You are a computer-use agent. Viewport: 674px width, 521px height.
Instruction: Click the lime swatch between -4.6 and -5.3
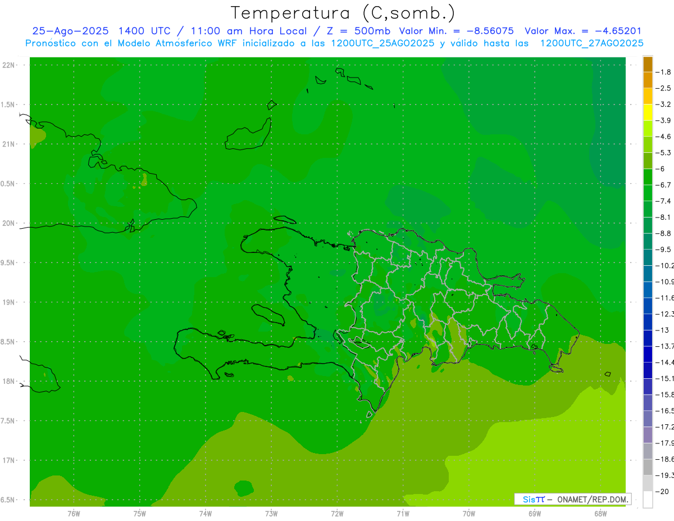(x=648, y=144)
